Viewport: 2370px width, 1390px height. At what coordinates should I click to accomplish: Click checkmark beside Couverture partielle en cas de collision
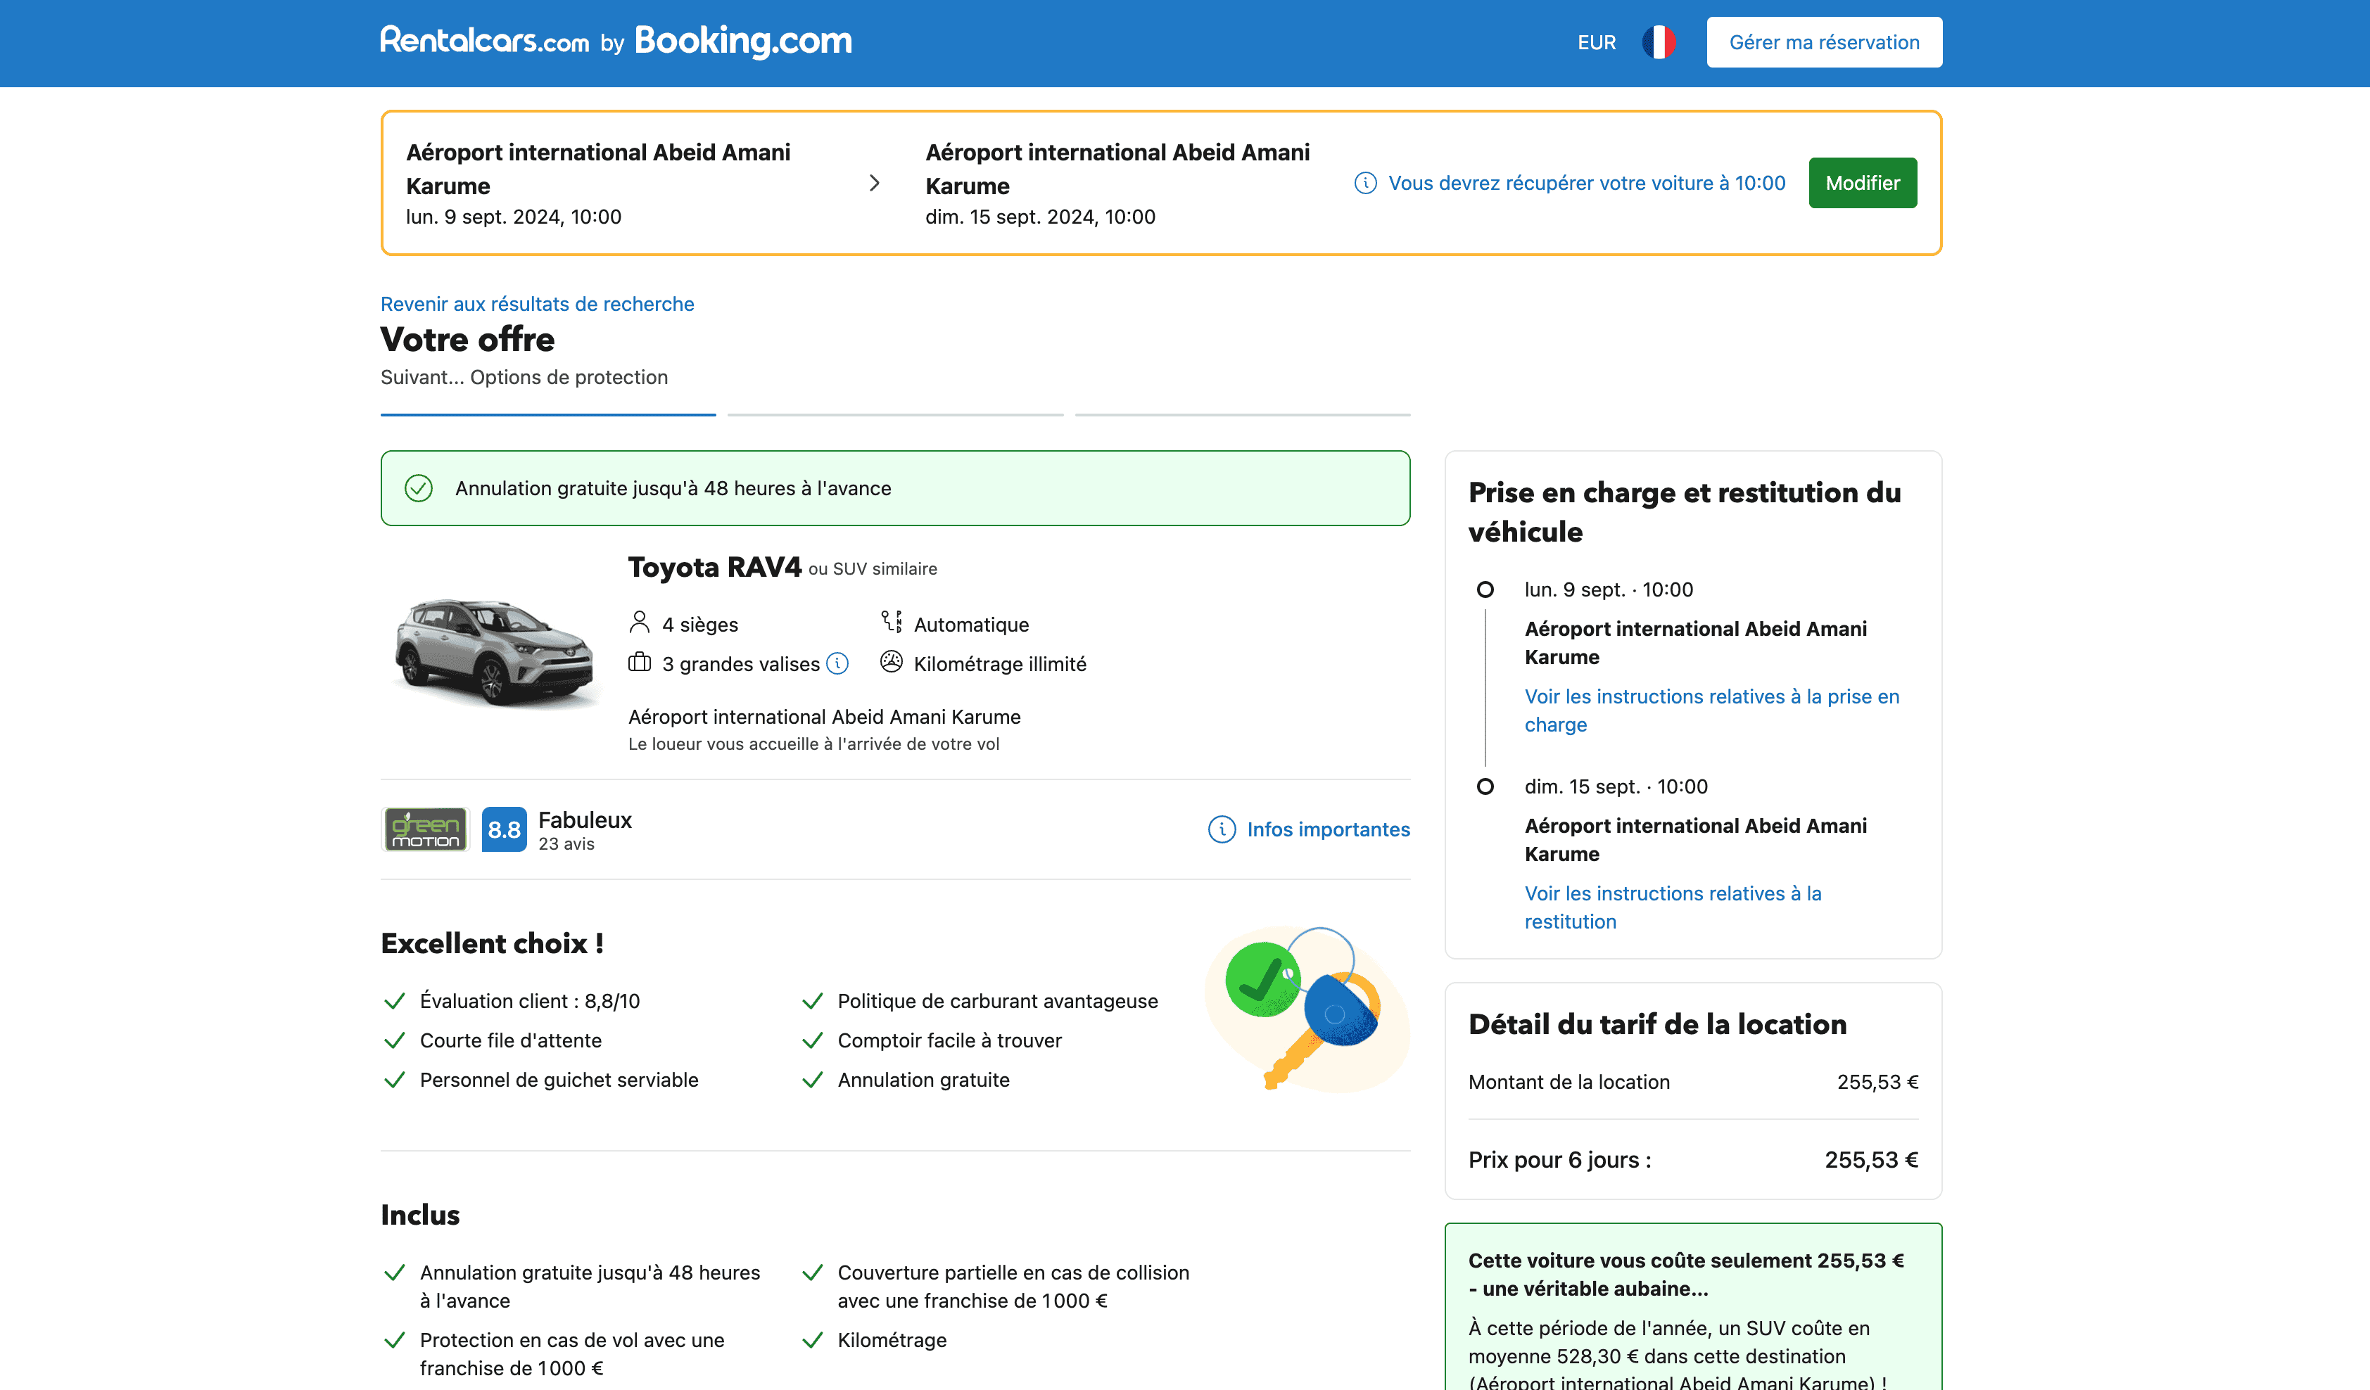tap(813, 1273)
